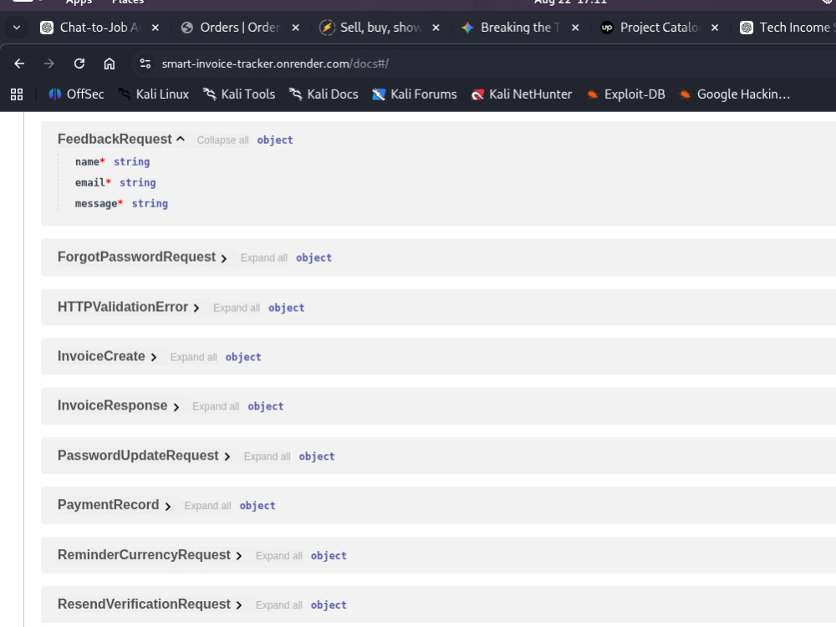
Task: Close the Chat-to-Job tab
Action: (x=155, y=28)
